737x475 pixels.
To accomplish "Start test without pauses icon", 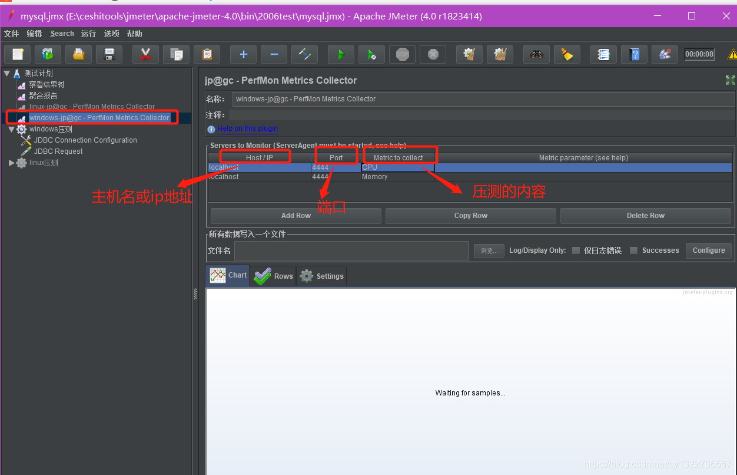I will click(x=372, y=54).
